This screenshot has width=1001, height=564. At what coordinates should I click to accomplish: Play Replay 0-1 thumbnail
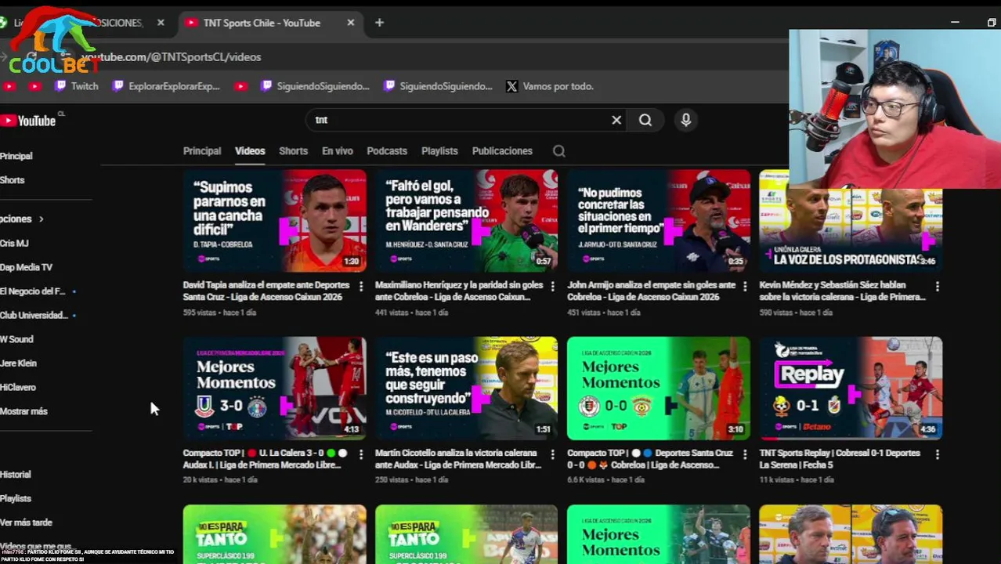click(851, 389)
